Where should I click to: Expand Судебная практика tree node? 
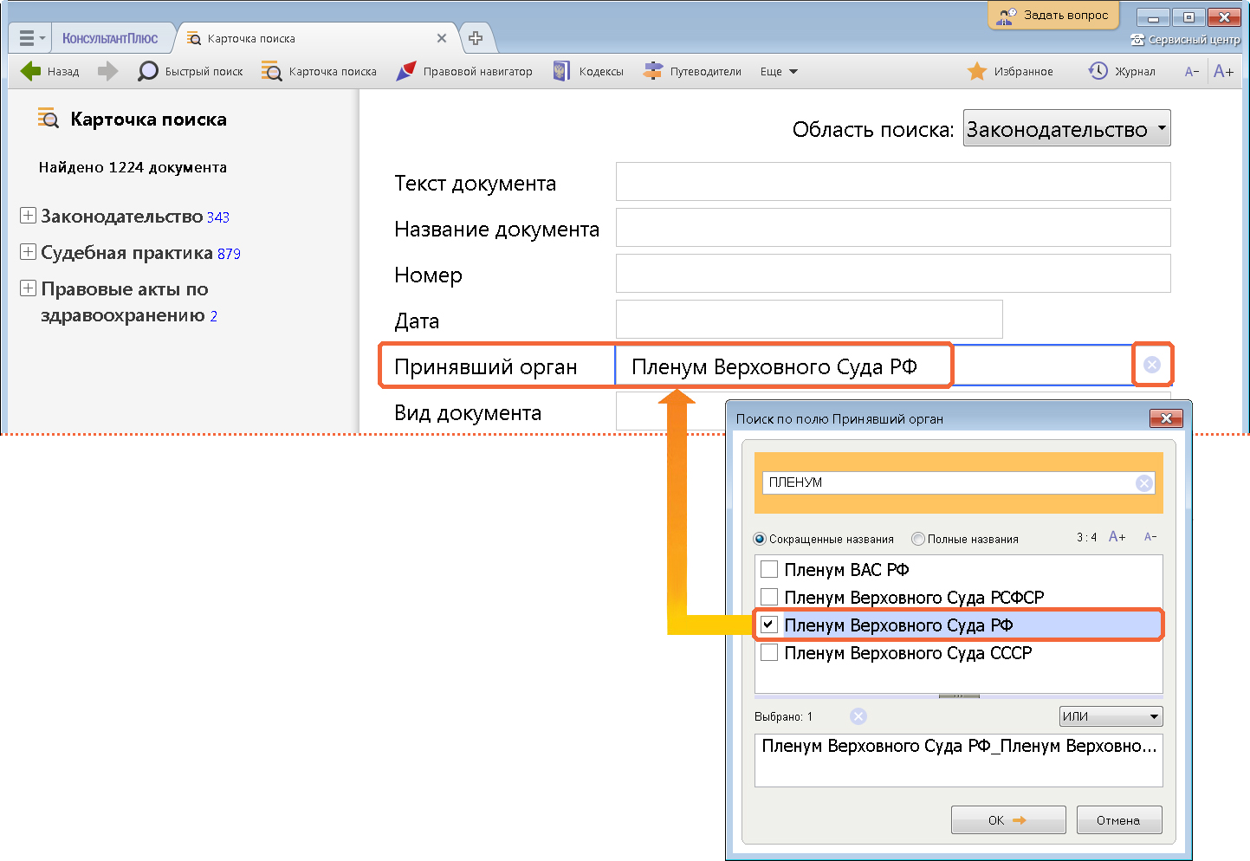point(28,251)
